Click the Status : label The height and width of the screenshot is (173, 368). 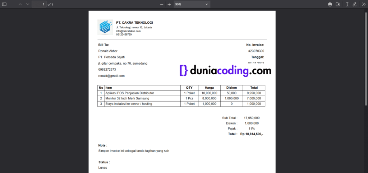coord(104,162)
